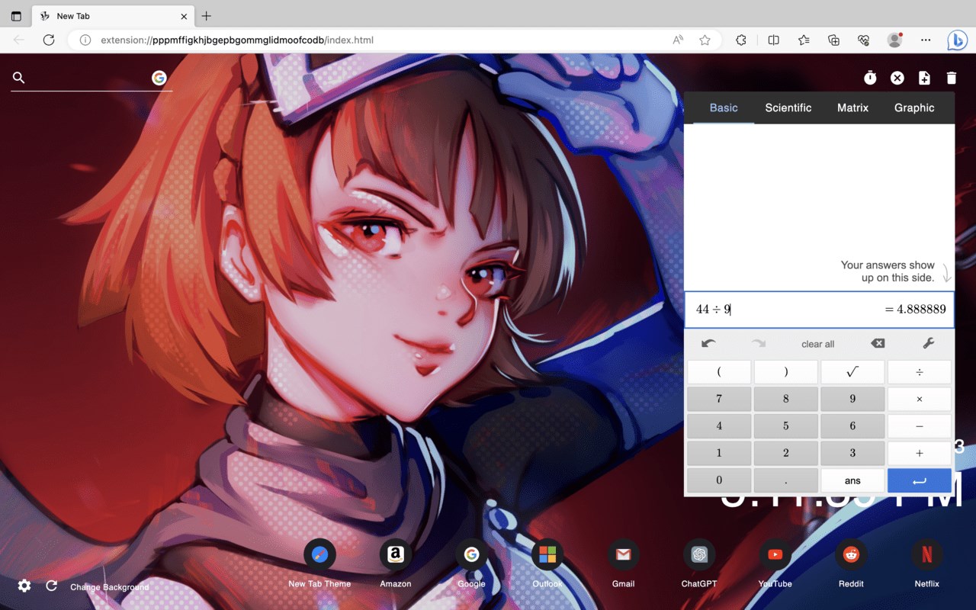Open Browser essentials heart icon
The height and width of the screenshot is (610, 976).
point(863,40)
